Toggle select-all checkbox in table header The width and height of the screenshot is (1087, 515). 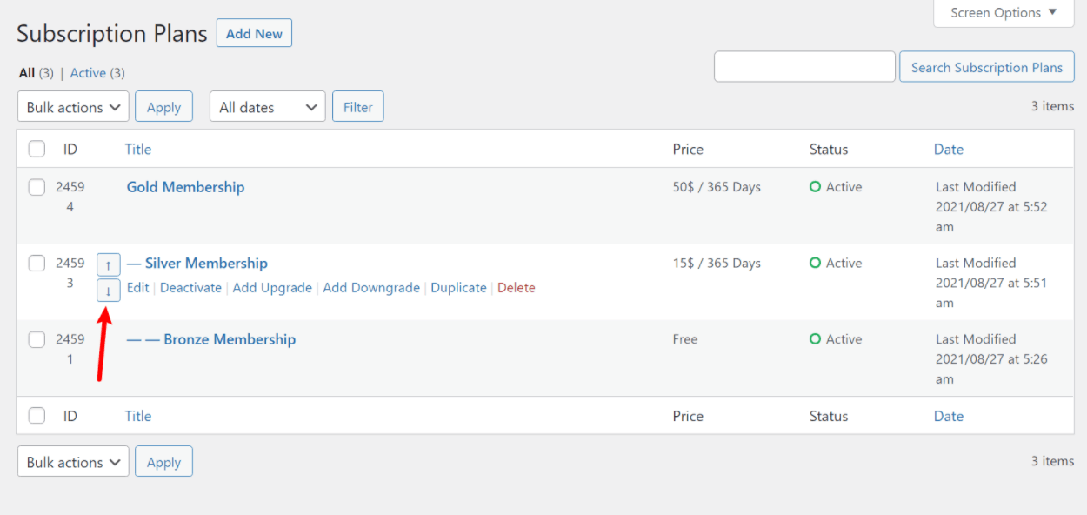coord(37,150)
